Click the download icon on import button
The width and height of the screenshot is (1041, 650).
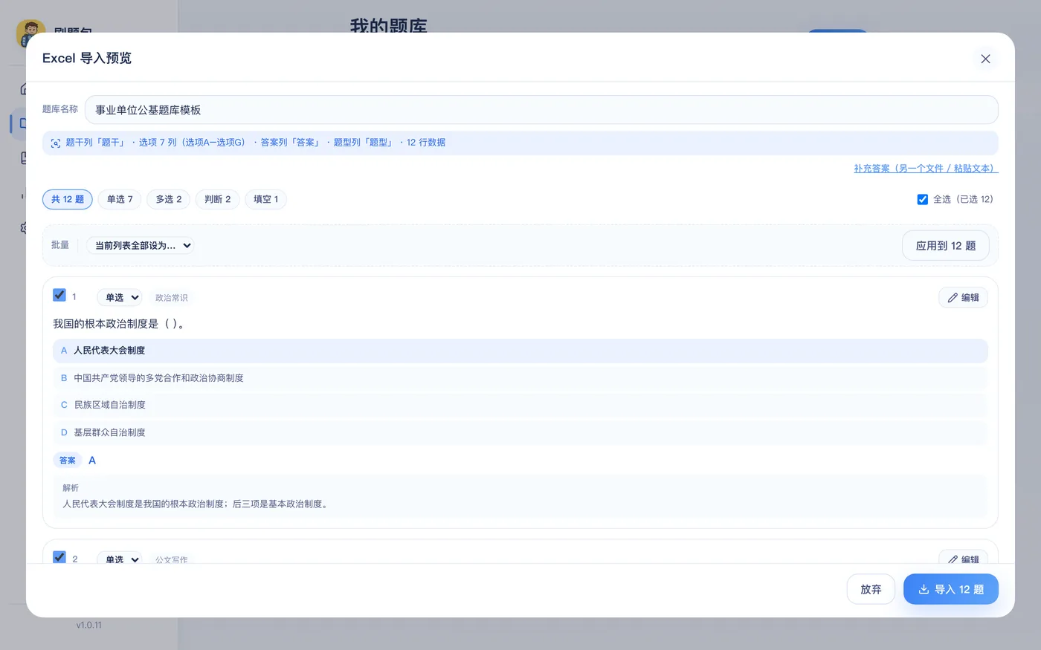[924, 589]
